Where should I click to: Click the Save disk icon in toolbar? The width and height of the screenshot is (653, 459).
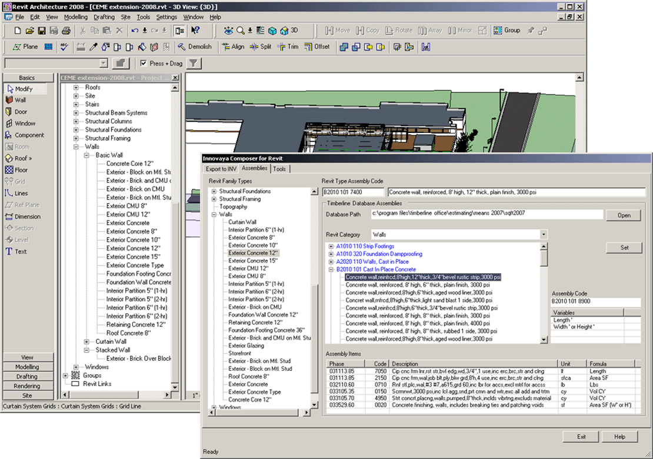[x=42, y=31]
